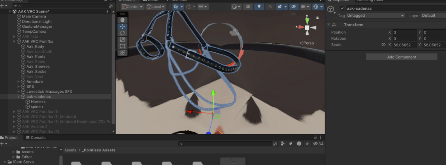Click the Search by Log Type icon
Image resolution: width=446 pixels, height=165 pixels.
(x=299, y=144)
